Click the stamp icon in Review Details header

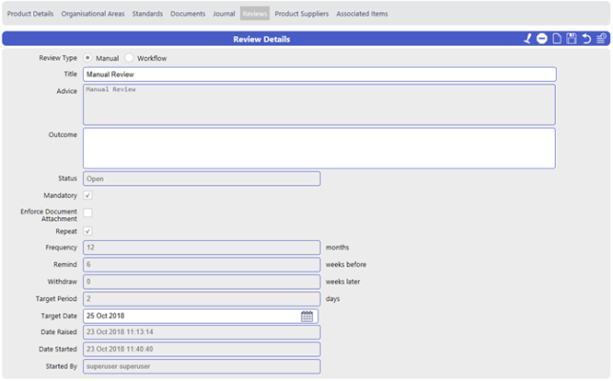tap(527, 39)
